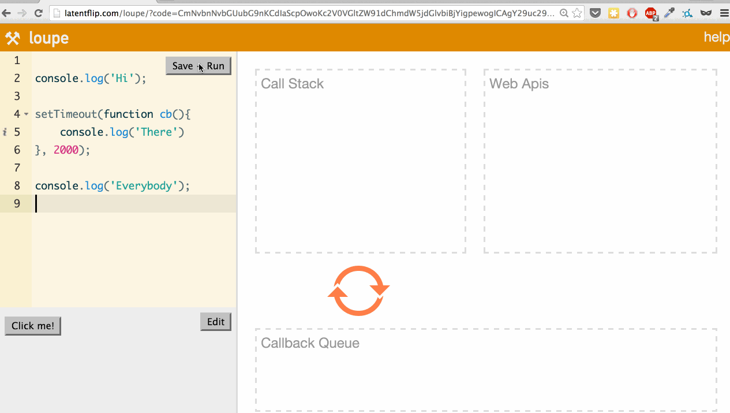
Task: Open the Adblock Plus extension icon
Action: point(651,13)
